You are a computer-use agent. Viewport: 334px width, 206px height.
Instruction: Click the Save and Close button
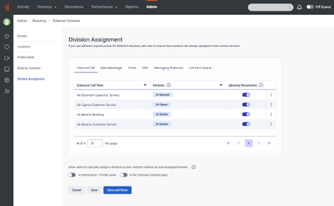(x=117, y=190)
